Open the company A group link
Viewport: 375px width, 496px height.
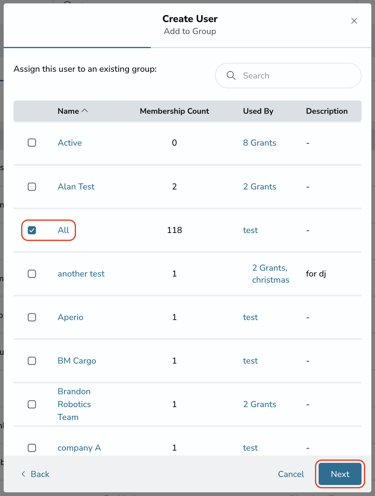tap(79, 448)
